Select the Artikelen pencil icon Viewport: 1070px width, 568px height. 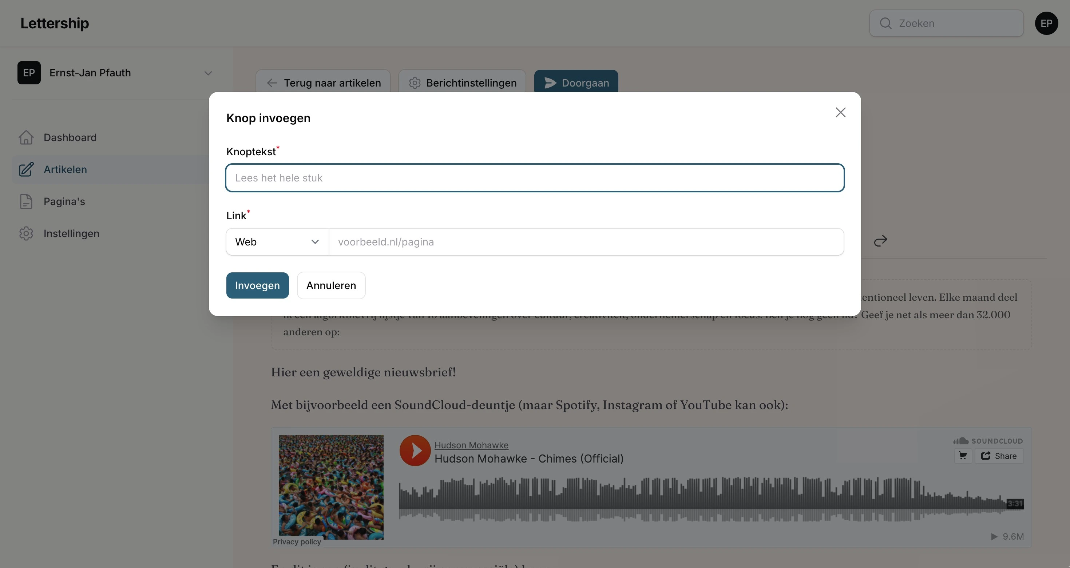tap(26, 169)
